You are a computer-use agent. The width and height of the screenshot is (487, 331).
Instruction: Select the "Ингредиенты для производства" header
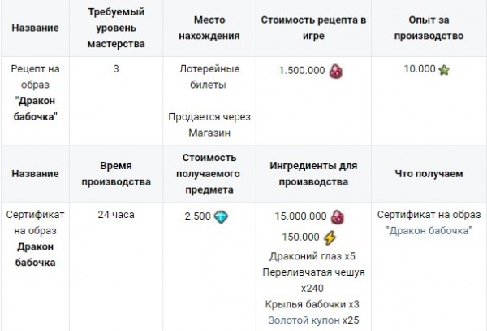pyautogui.click(x=313, y=174)
